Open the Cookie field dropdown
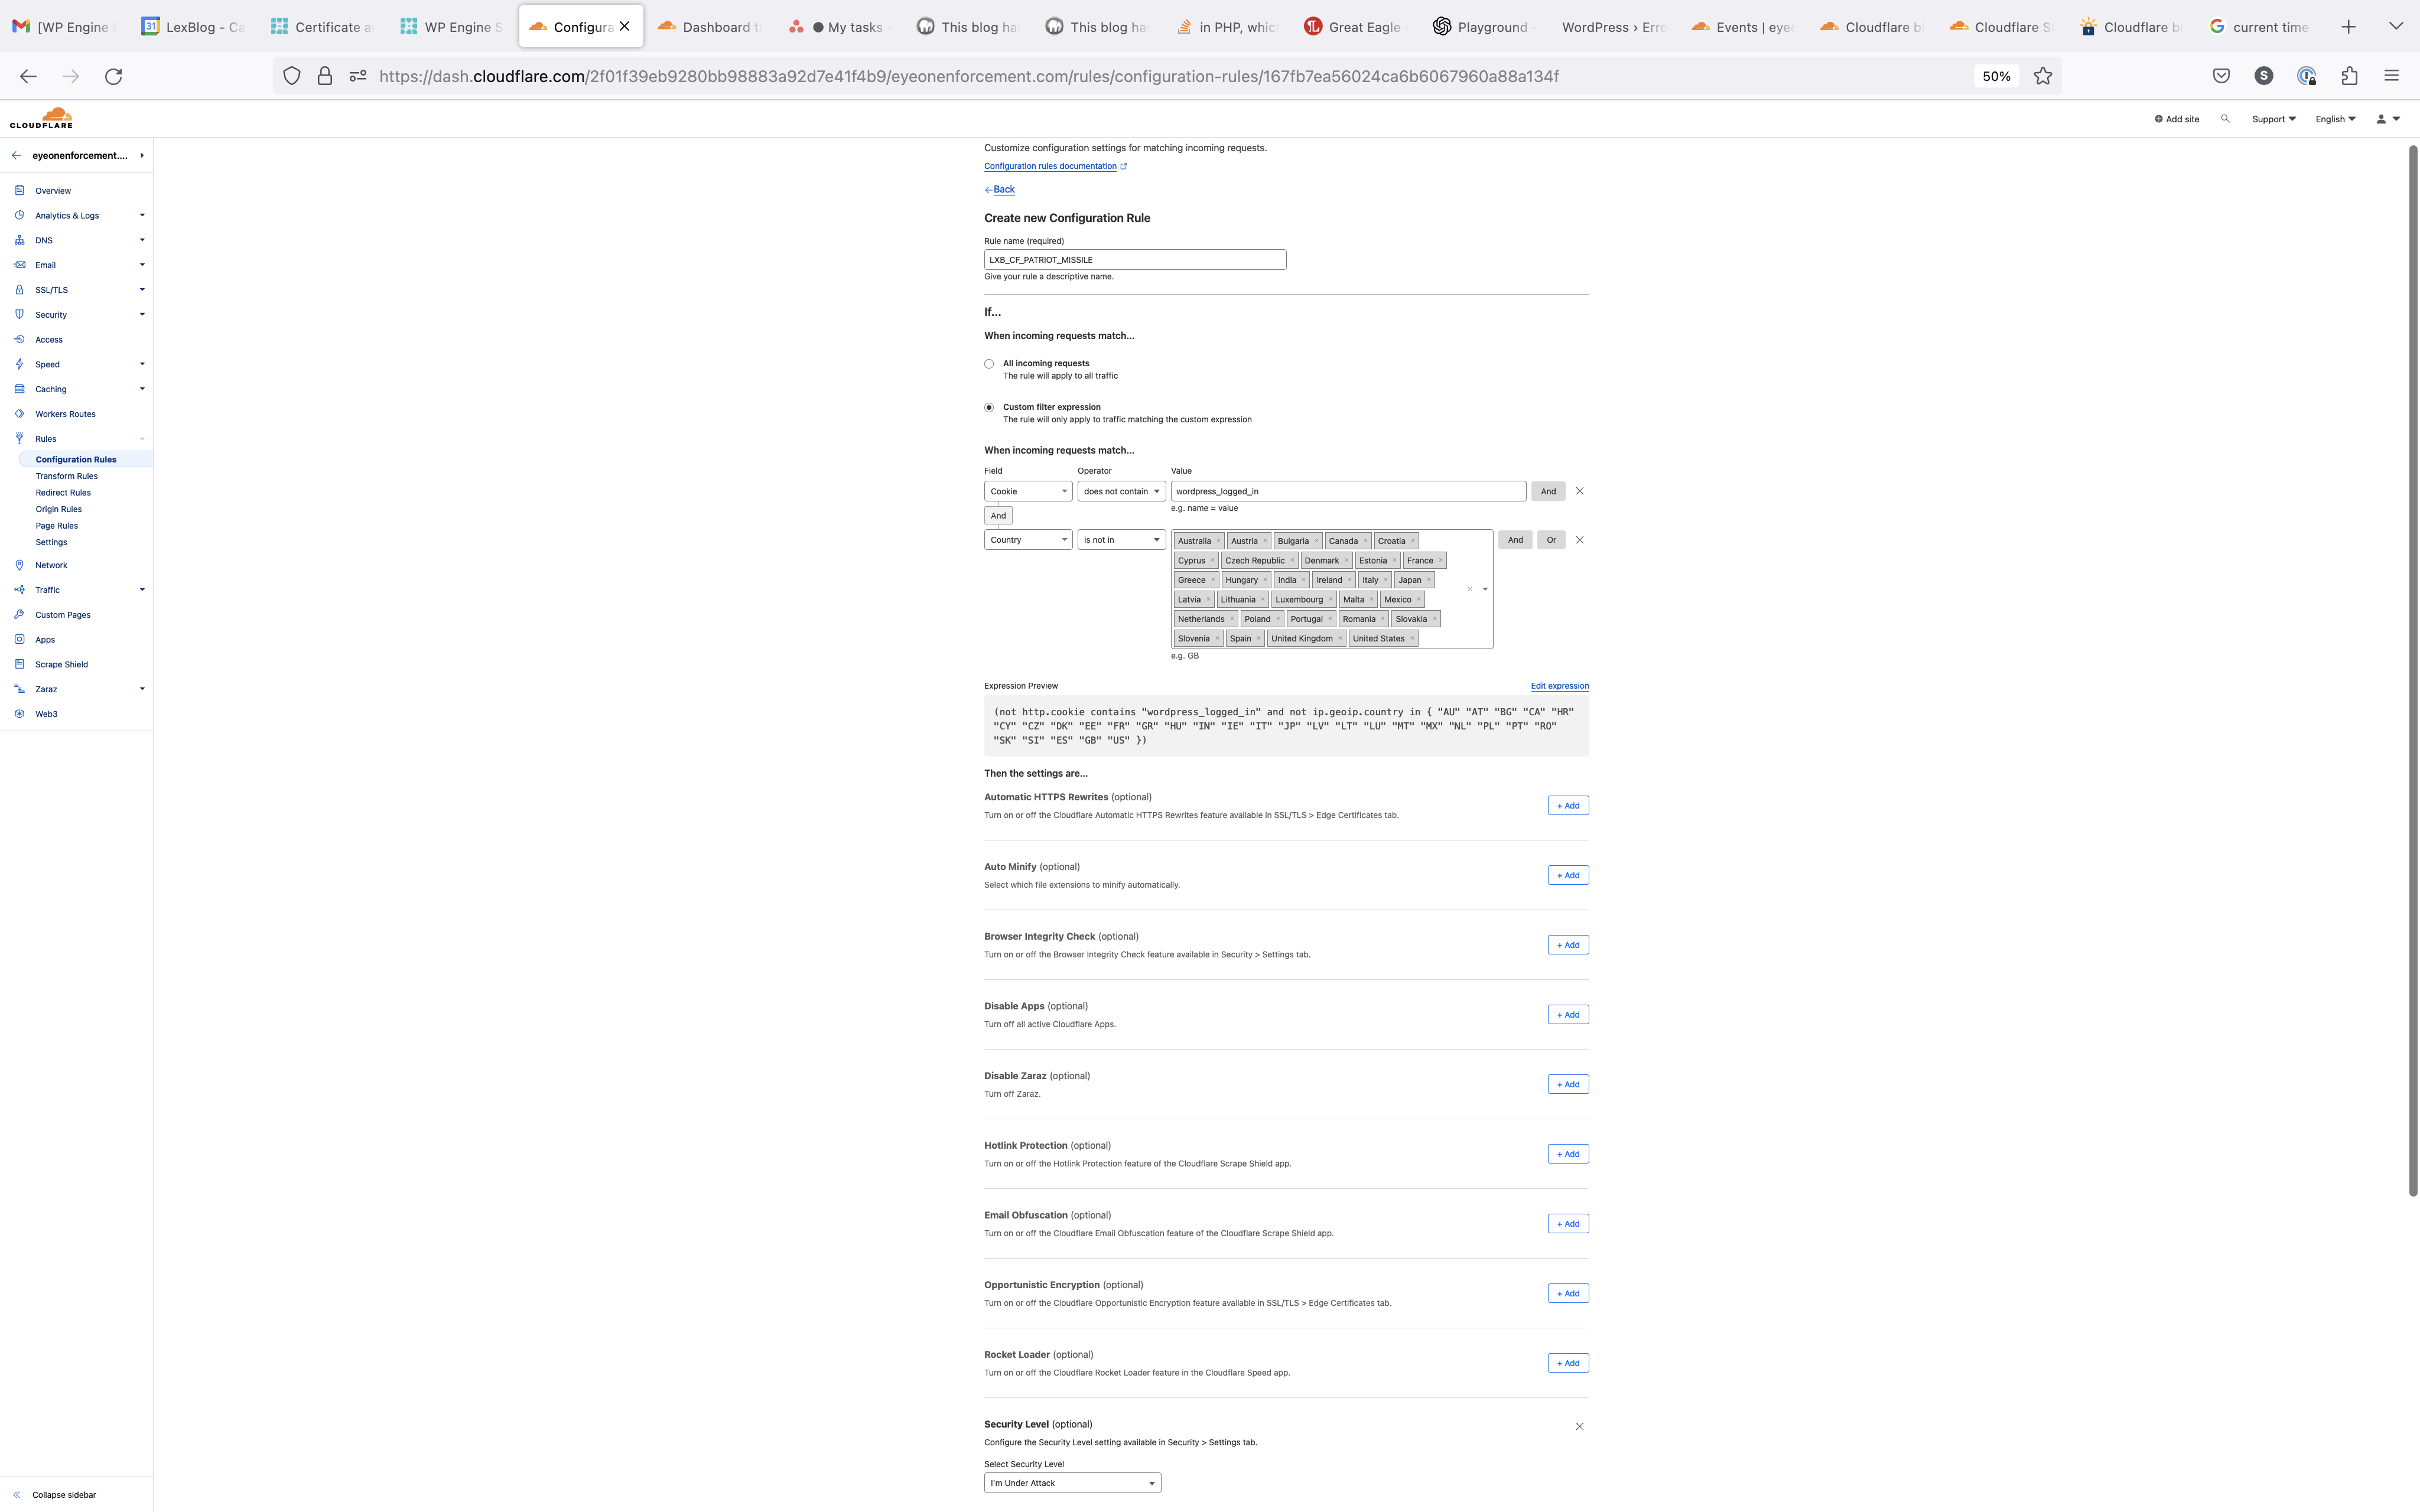2420x1512 pixels. [x=1028, y=491]
